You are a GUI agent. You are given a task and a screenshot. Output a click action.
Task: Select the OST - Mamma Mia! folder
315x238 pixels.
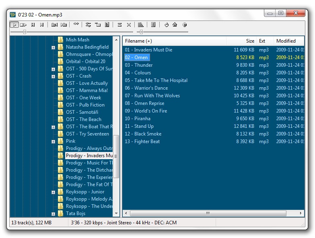coord(87,90)
